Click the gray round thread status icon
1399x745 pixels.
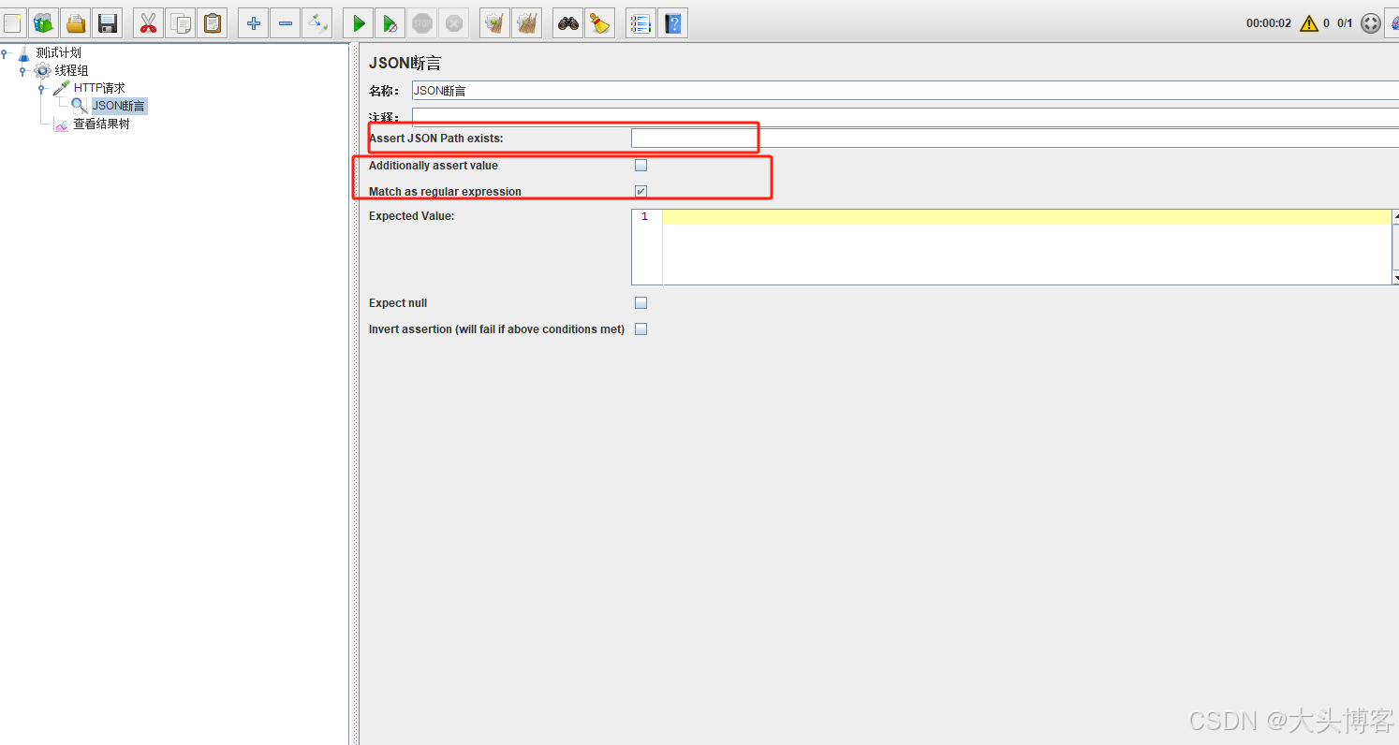click(x=1371, y=23)
